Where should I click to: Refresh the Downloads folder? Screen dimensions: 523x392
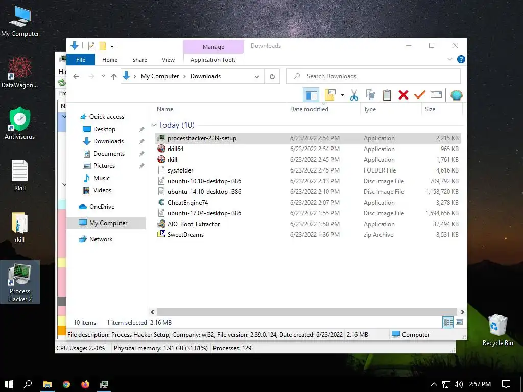click(272, 76)
